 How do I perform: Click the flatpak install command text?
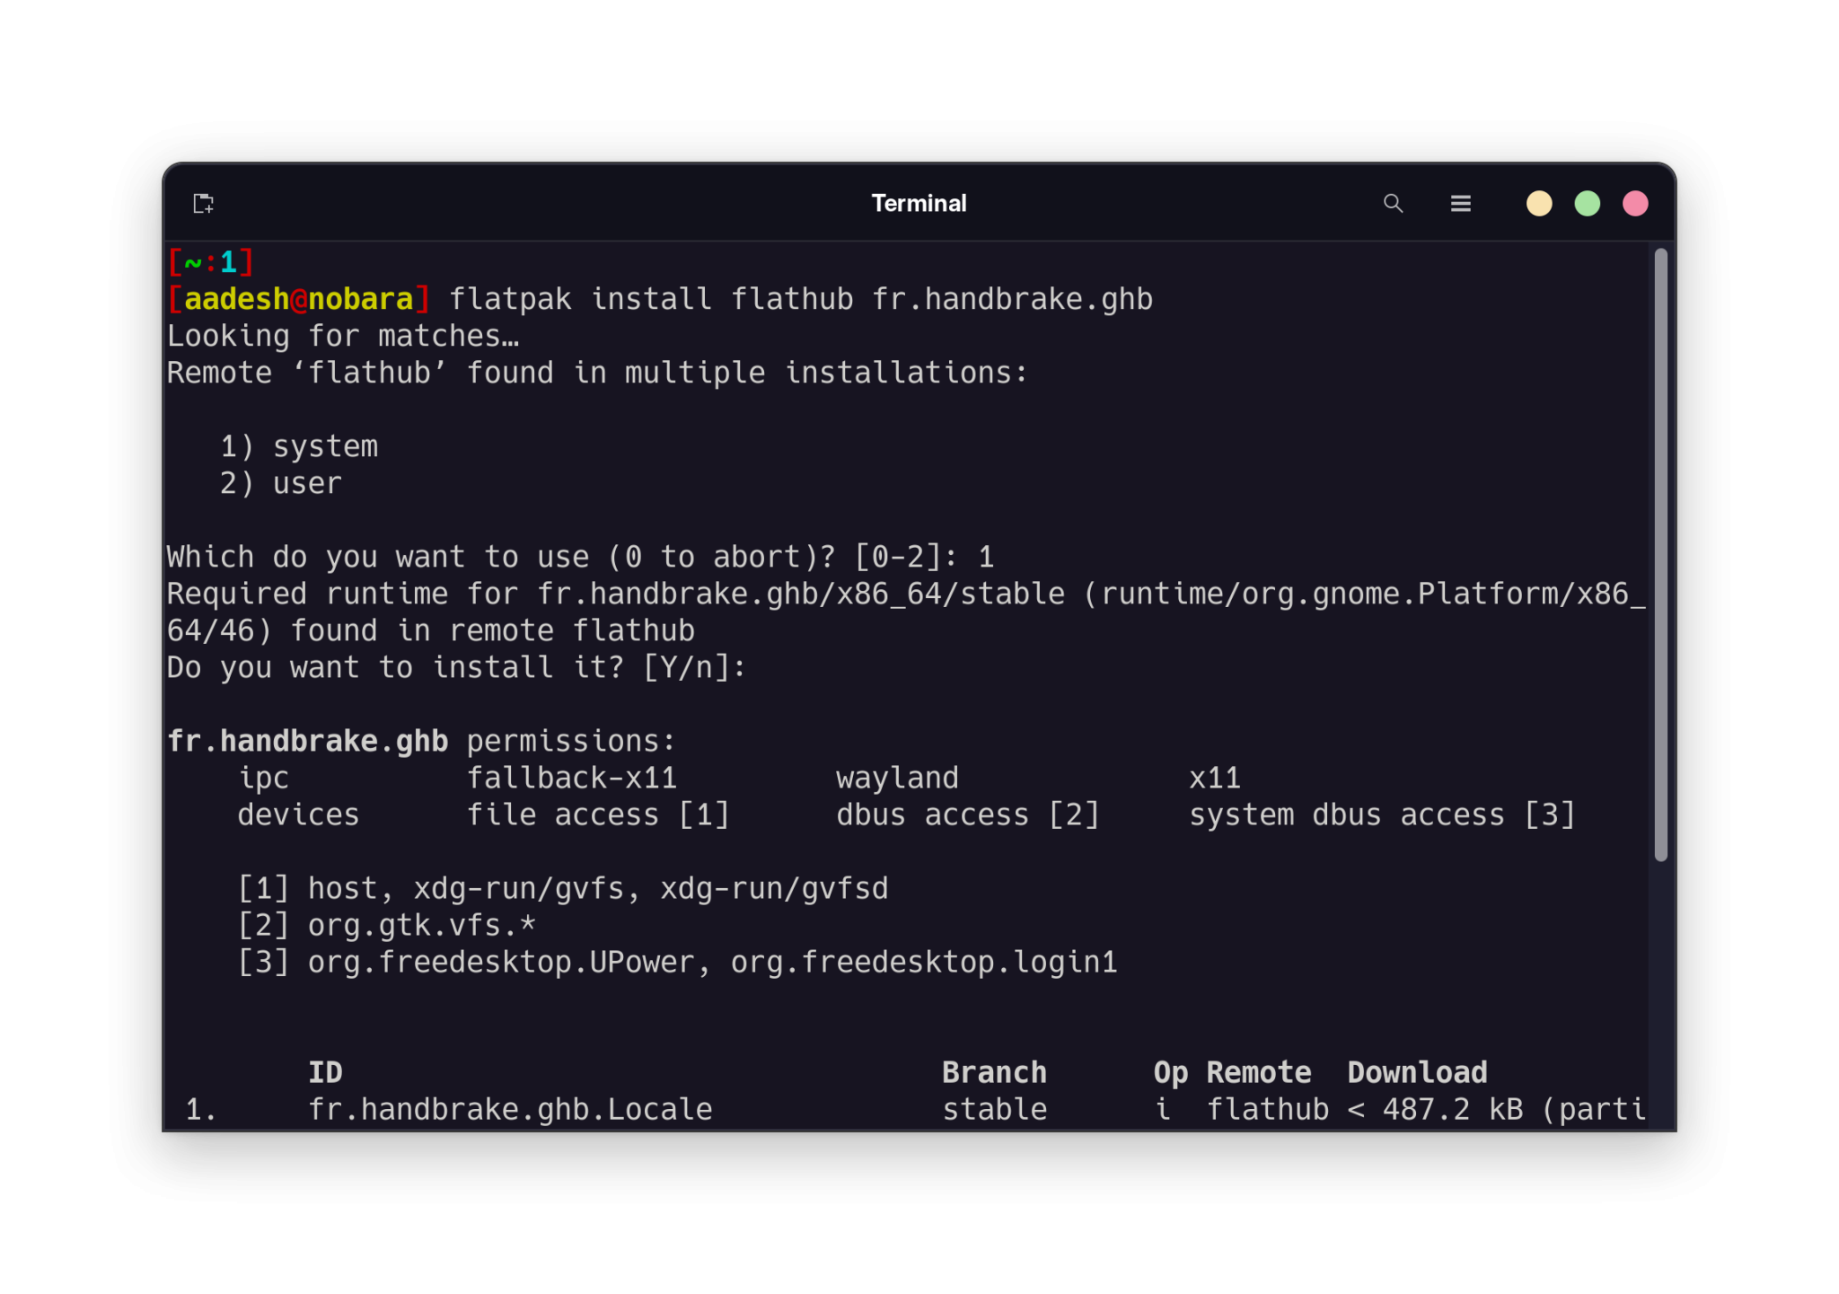coord(802,298)
